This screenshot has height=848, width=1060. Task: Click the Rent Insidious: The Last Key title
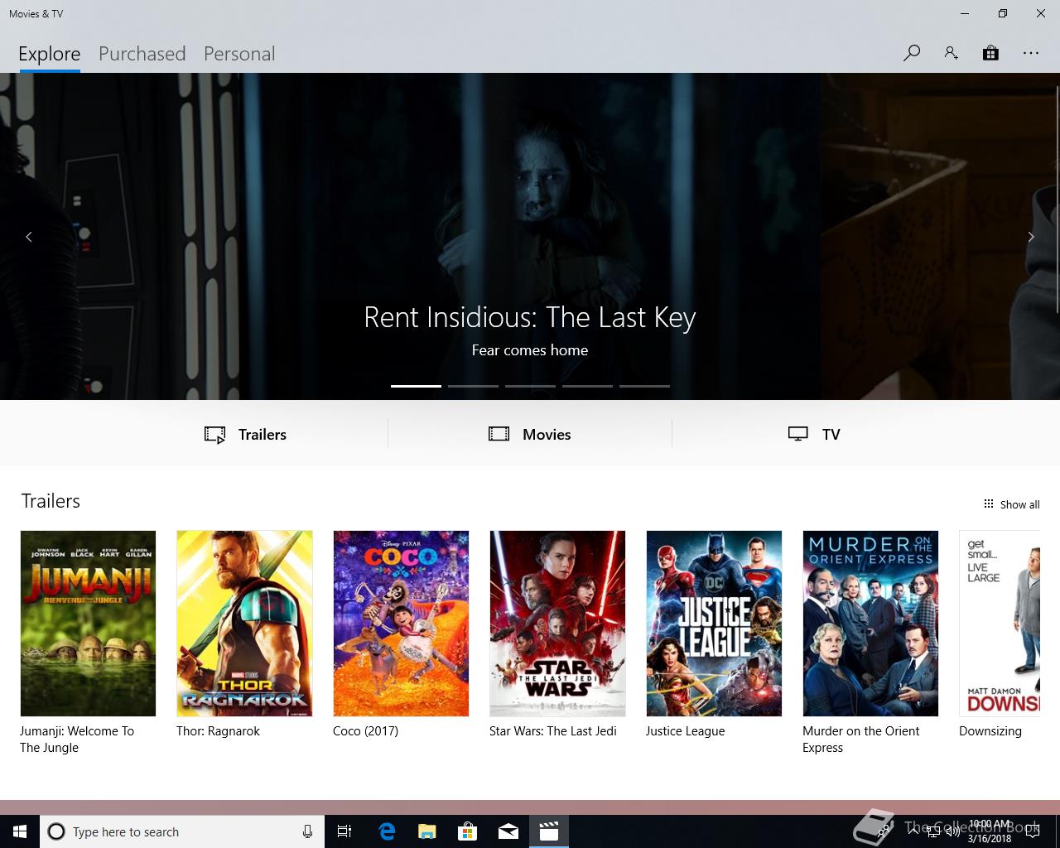coord(530,317)
